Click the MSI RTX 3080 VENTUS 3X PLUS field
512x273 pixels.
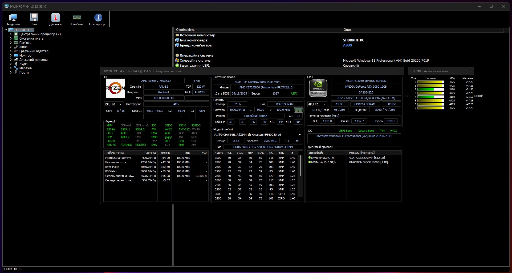[x=366, y=81]
